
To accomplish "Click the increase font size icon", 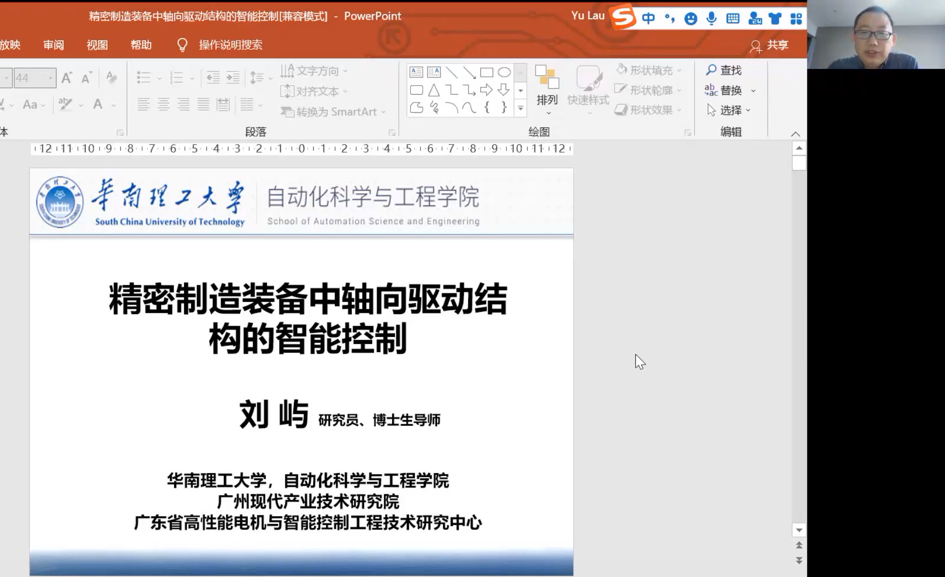I will 67,78.
